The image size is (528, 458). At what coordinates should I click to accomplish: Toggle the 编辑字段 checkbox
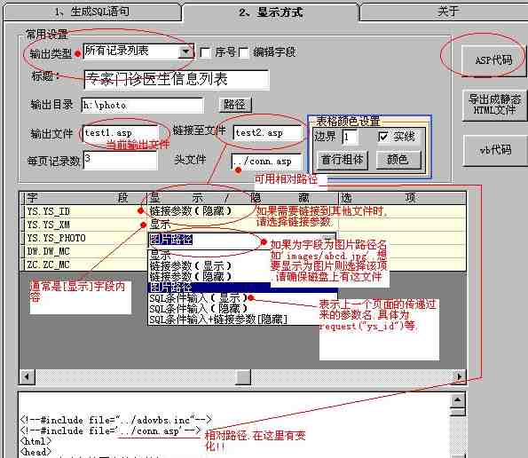click(244, 52)
